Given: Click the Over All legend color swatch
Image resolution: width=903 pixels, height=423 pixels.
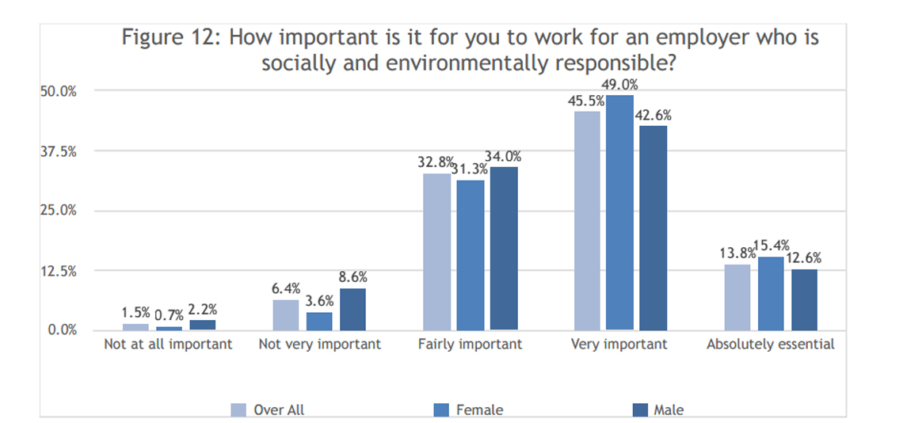Looking at the screenshot, I should [x=238, y=410].
